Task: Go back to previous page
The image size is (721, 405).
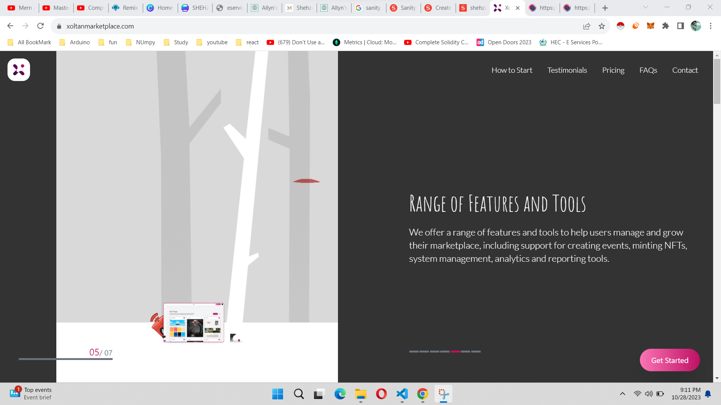Action: click(x=11, y=26)
